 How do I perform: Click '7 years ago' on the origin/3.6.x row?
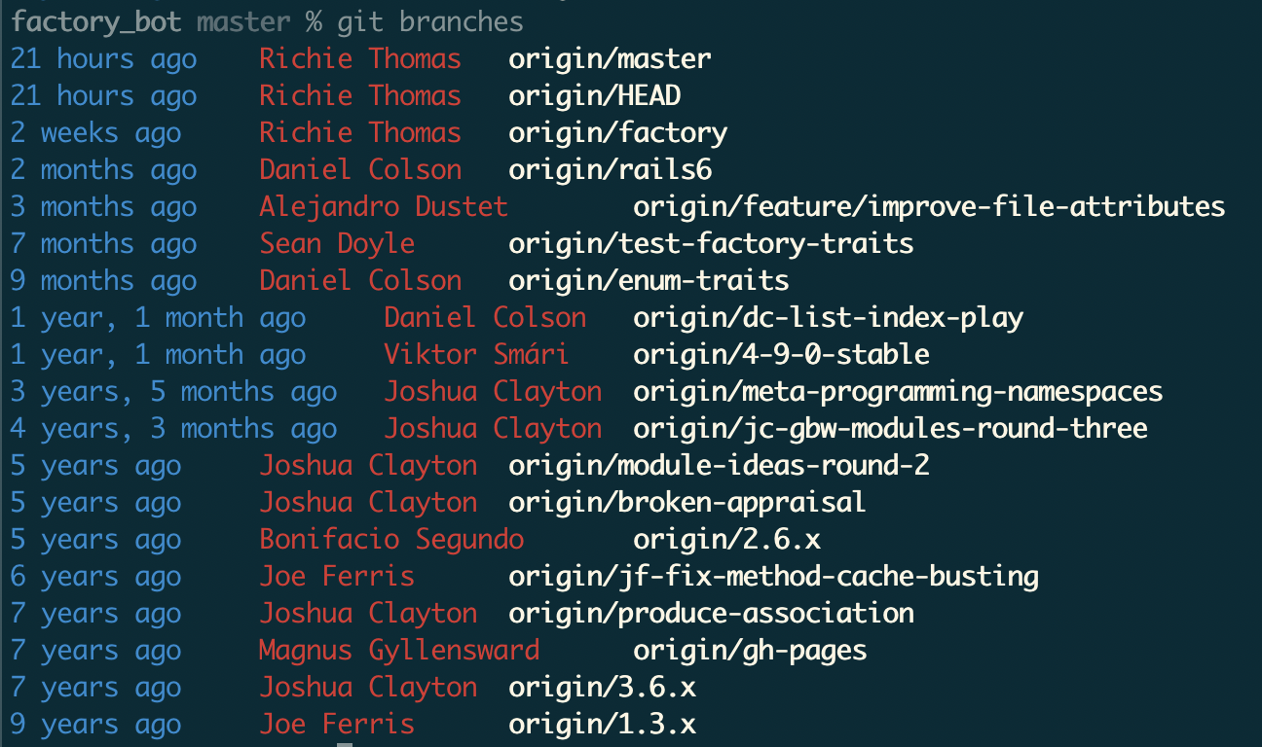[x=95, y=688]
